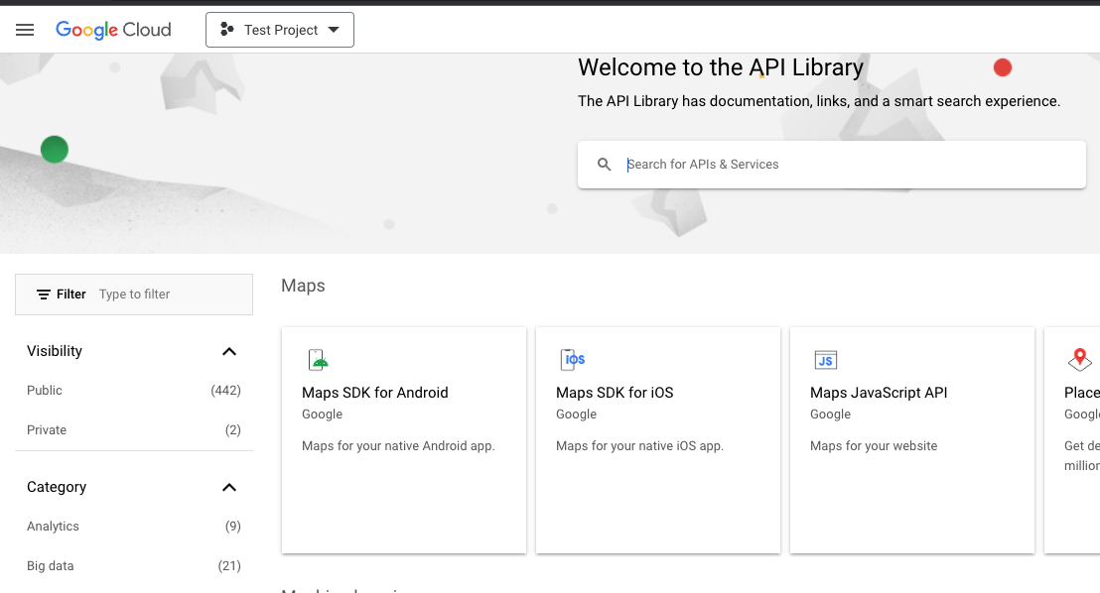This screenshot has height=593, width=1100.
Task: Collapse the Visibility filter section
Action: pyautogui.click(x=229, y=351)
